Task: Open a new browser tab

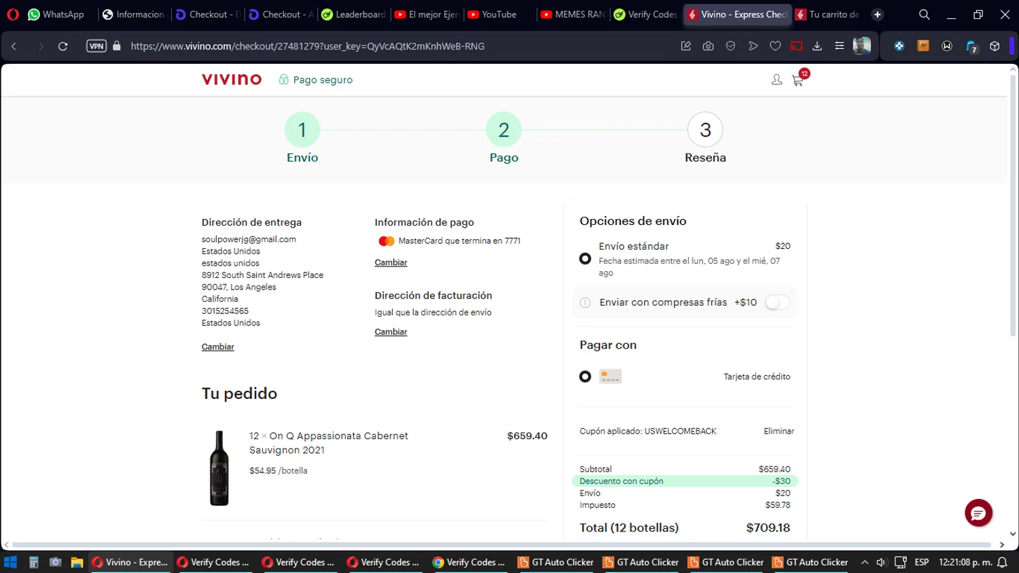Action: (877, 14)
